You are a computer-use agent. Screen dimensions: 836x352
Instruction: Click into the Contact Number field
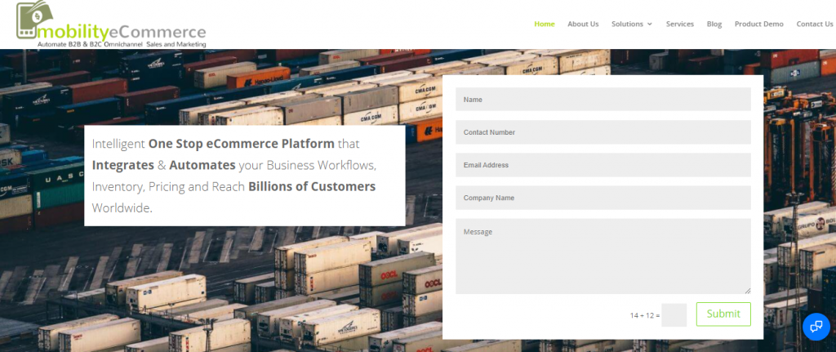coord(603,132)
